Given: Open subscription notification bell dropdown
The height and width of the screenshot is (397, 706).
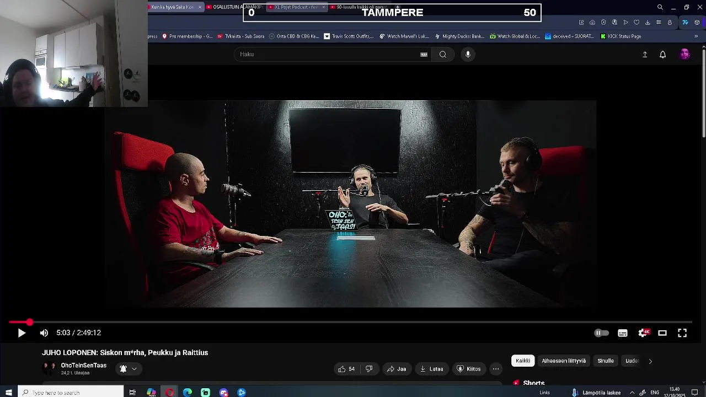Looking at the screenshot, I should coord(128,369).
